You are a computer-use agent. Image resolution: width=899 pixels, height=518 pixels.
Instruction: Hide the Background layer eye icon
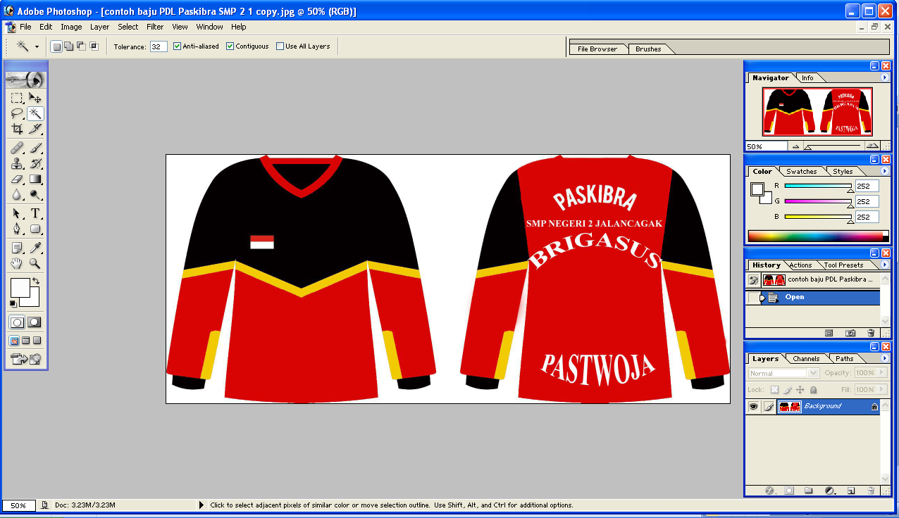point(753,407)
